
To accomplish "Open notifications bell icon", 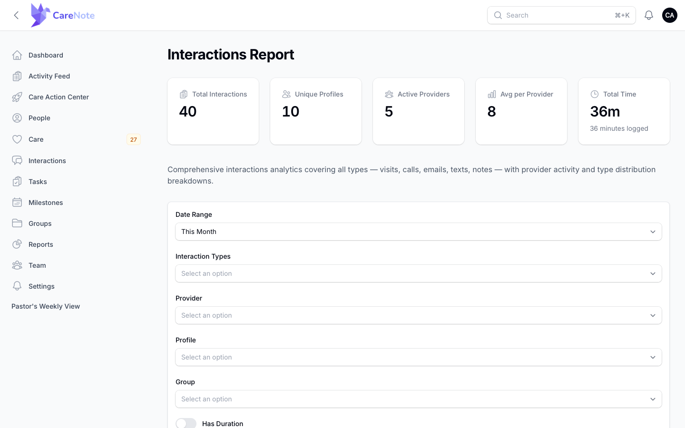I will (649, 15).
